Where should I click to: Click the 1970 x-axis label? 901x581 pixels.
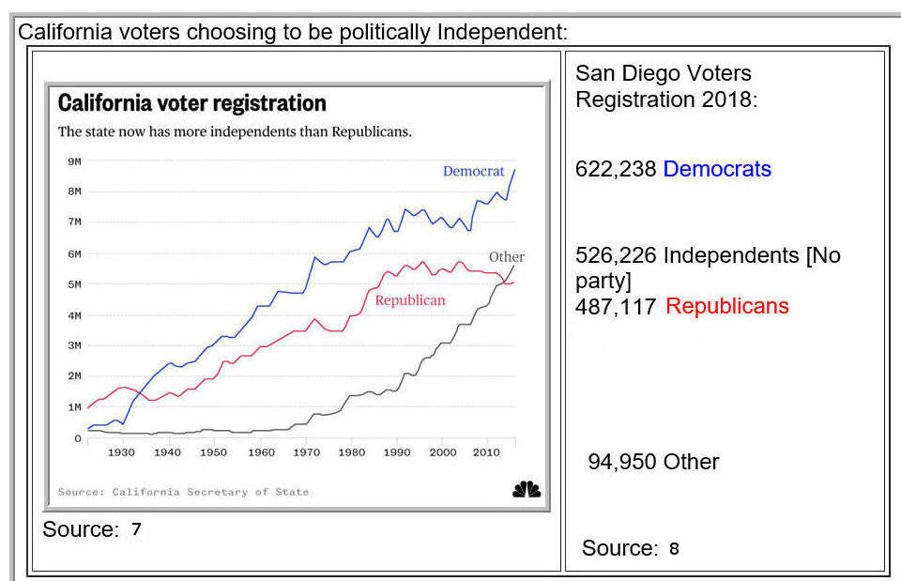click(306, 452)
